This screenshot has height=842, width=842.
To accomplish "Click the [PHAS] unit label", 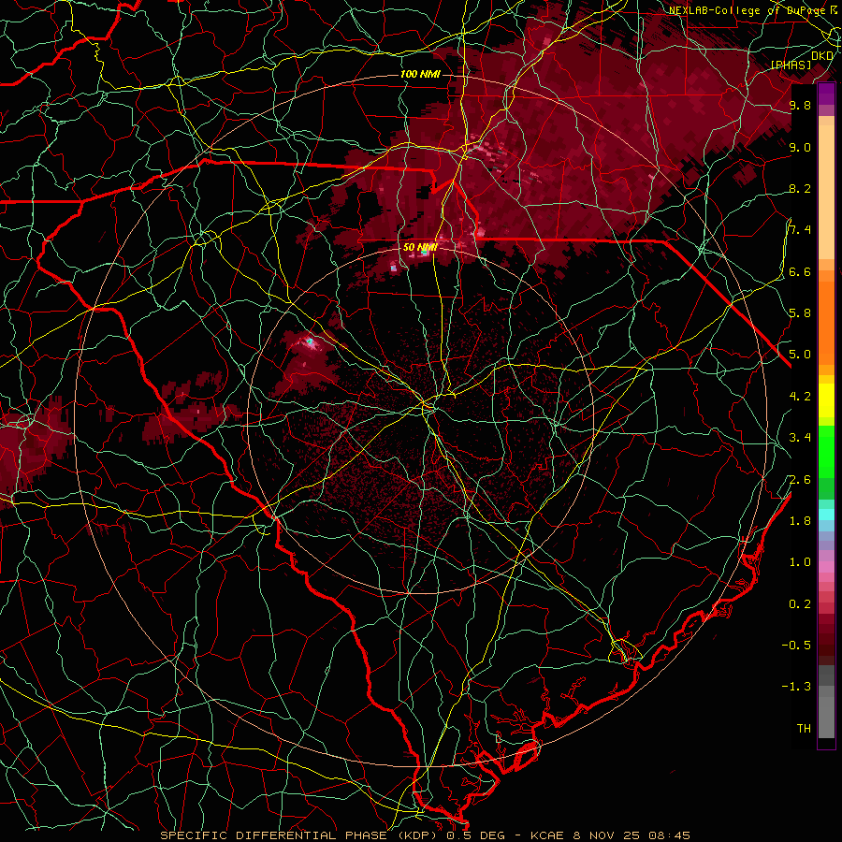I will [791, 65].
